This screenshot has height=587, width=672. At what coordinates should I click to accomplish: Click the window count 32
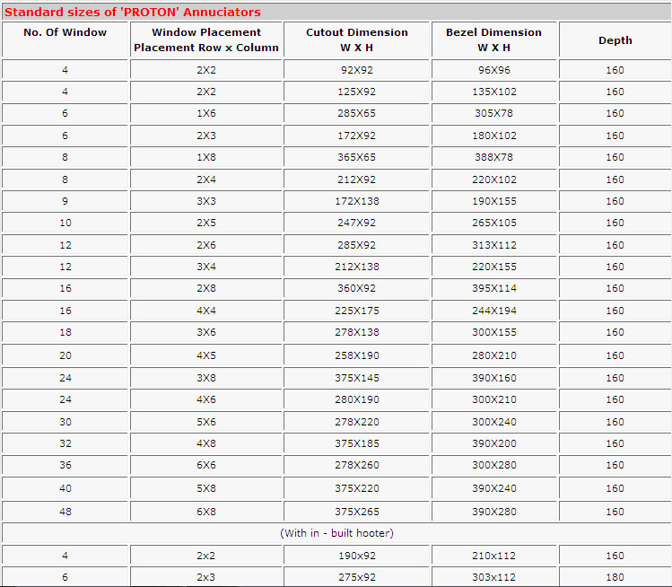pyautogui.click(x=65, y=443)
